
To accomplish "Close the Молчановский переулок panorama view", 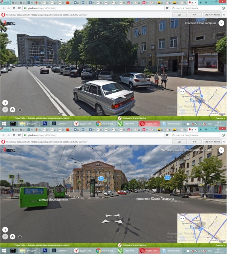I will 221,150.
